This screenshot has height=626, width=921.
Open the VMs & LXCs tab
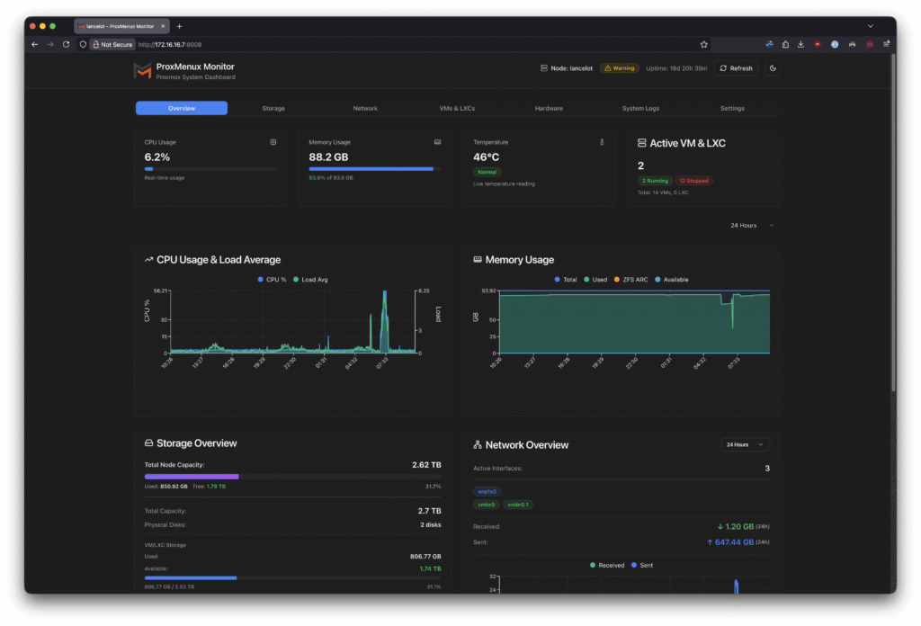coord(457,108)
